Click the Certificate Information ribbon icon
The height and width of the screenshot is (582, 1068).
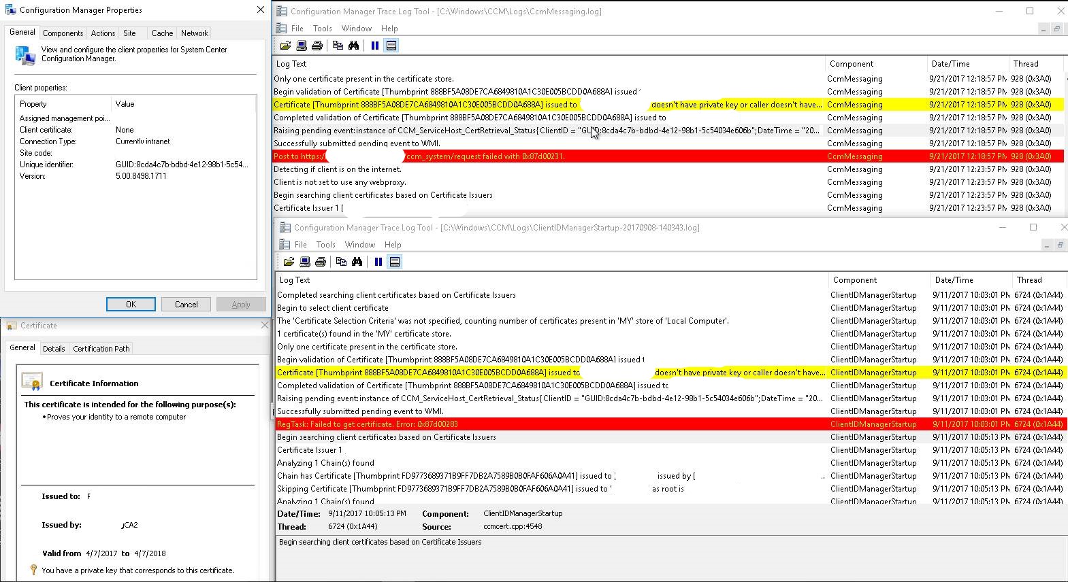[32, 381]
